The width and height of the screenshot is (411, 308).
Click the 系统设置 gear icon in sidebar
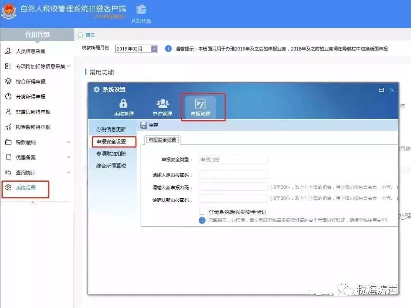point(8,187)
